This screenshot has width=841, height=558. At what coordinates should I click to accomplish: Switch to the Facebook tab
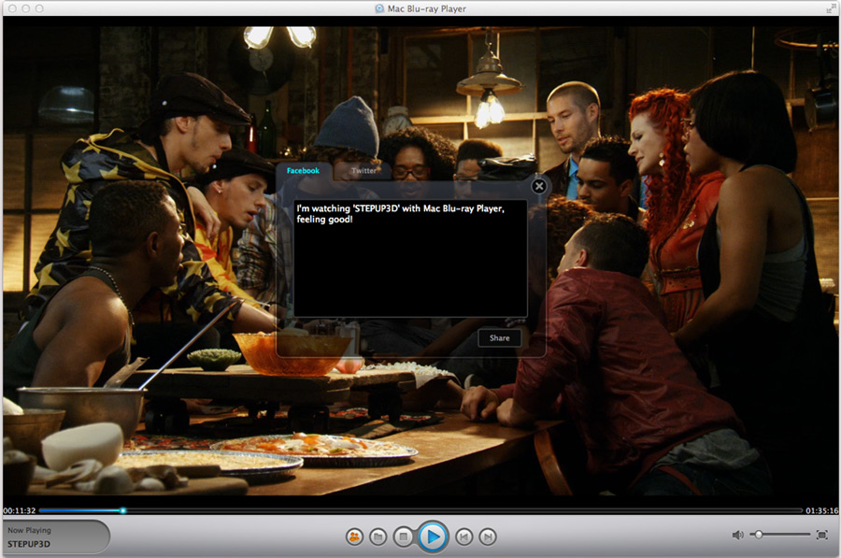(303, 171)
